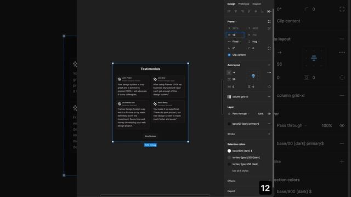This screenshot has width=351, height=197.
Task: Click the H height field
Action: point(255,35)
